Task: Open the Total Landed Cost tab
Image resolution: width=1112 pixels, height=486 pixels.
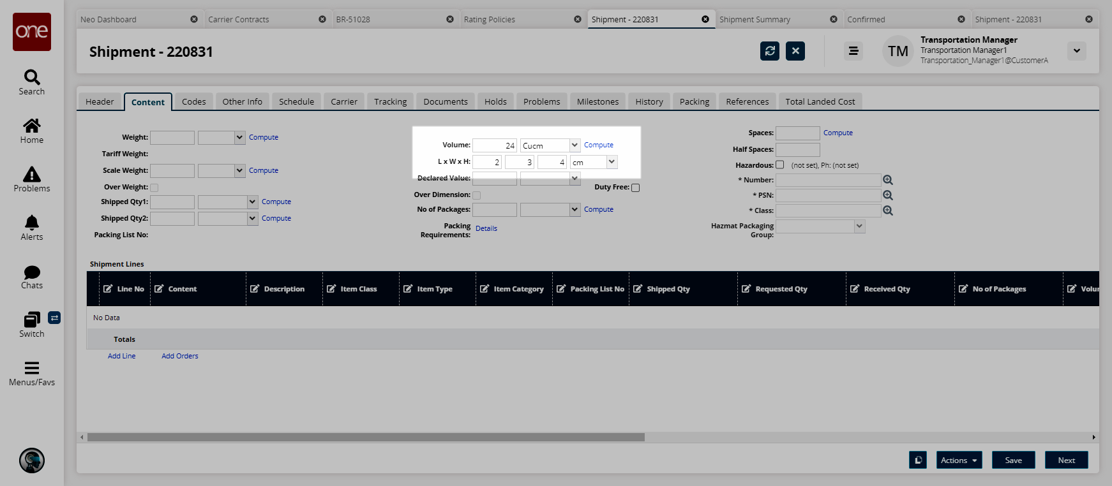Action: pos(820,101)
